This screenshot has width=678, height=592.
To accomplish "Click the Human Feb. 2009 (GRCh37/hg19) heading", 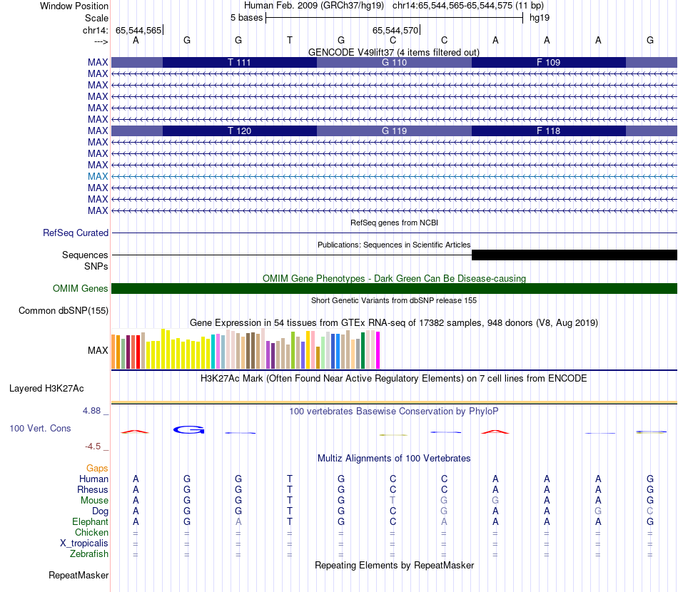I will (314, 6).
